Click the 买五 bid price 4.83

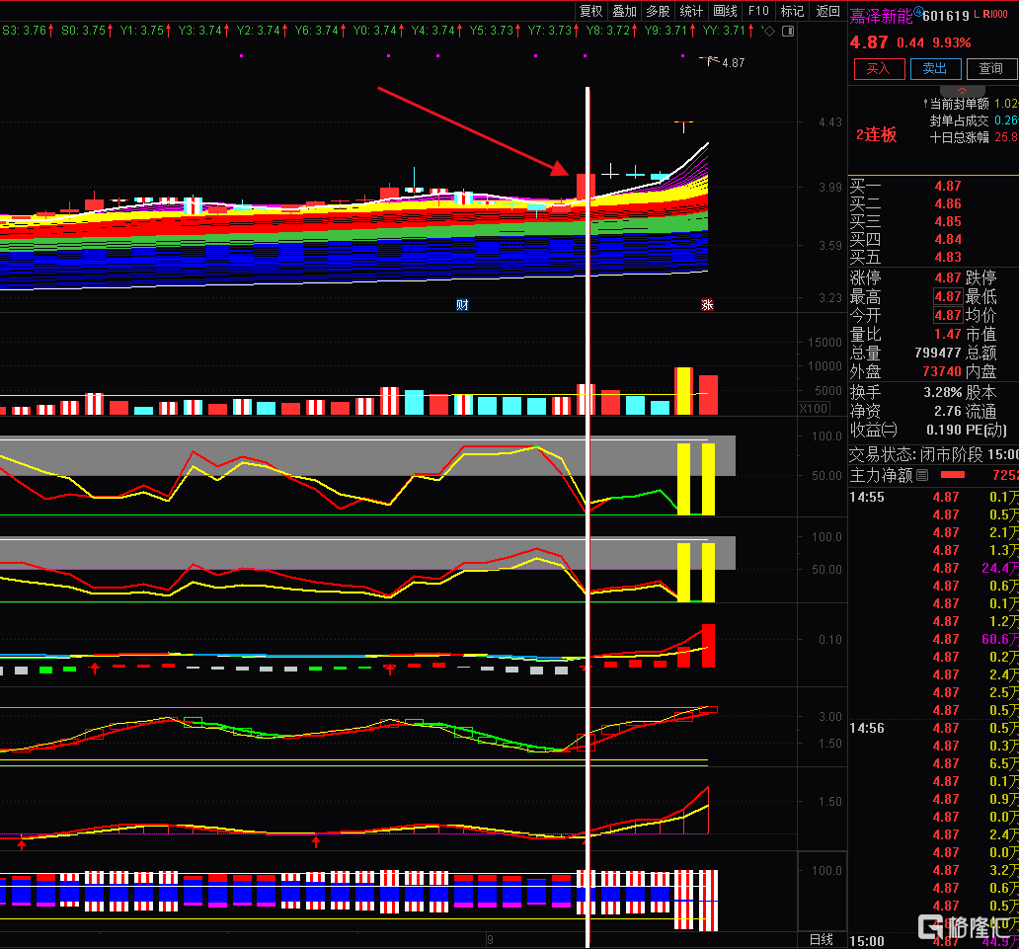tap(948, 258)
